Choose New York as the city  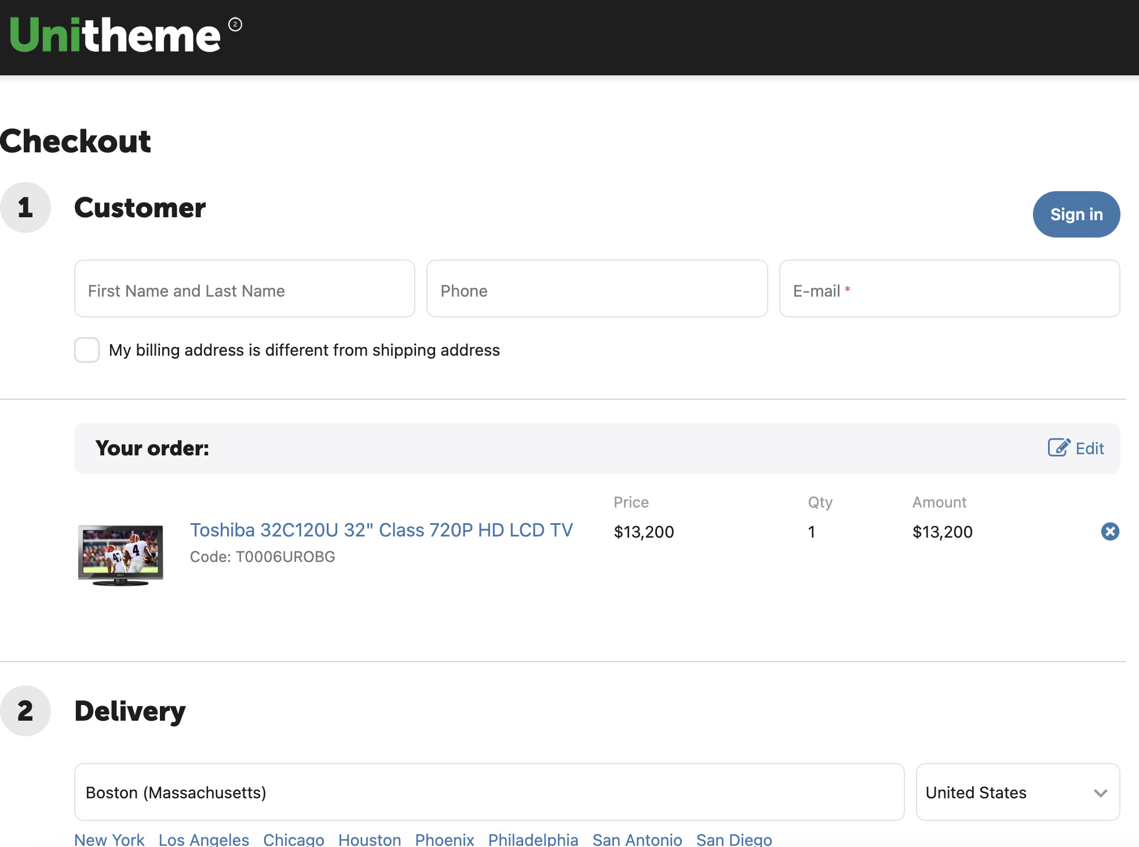(x=109, y=839)
